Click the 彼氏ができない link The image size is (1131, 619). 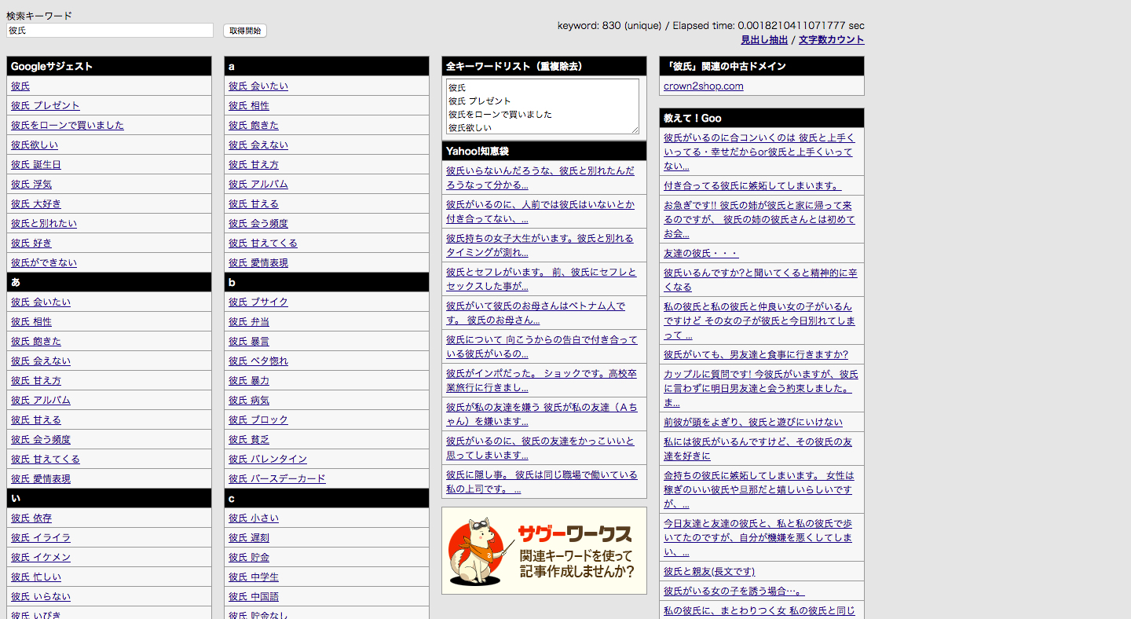[44, 262]
